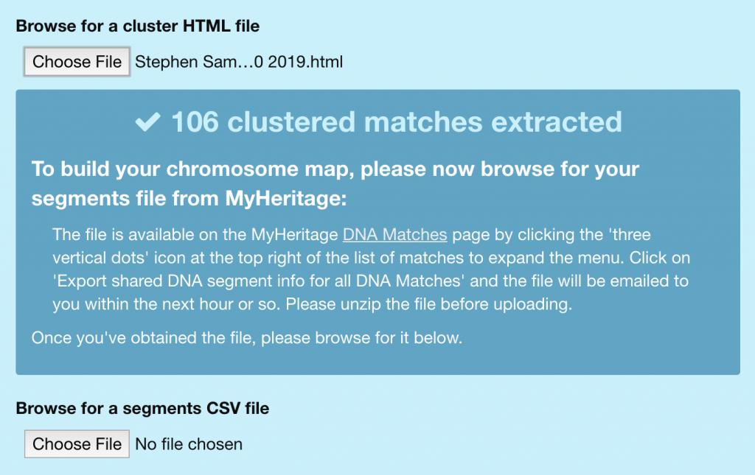The height and width of the screenshot is (475, 755).
Task: Click Choose File for the segments CSV file
Action: coord(77,444)
